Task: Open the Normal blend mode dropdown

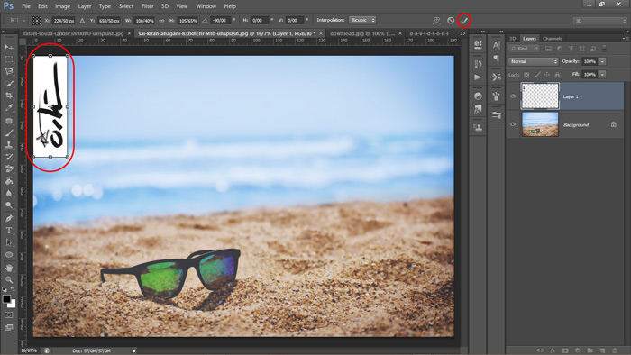Action: (534, 61)
